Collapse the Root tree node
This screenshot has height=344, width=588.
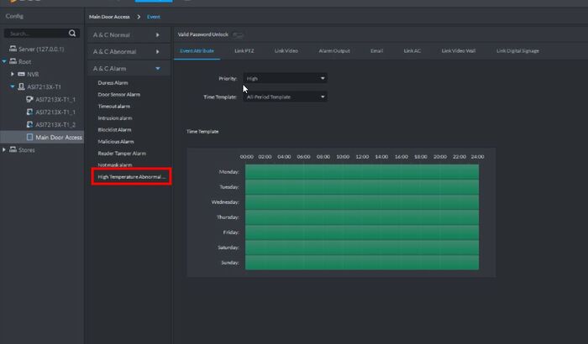coord(4,61)
